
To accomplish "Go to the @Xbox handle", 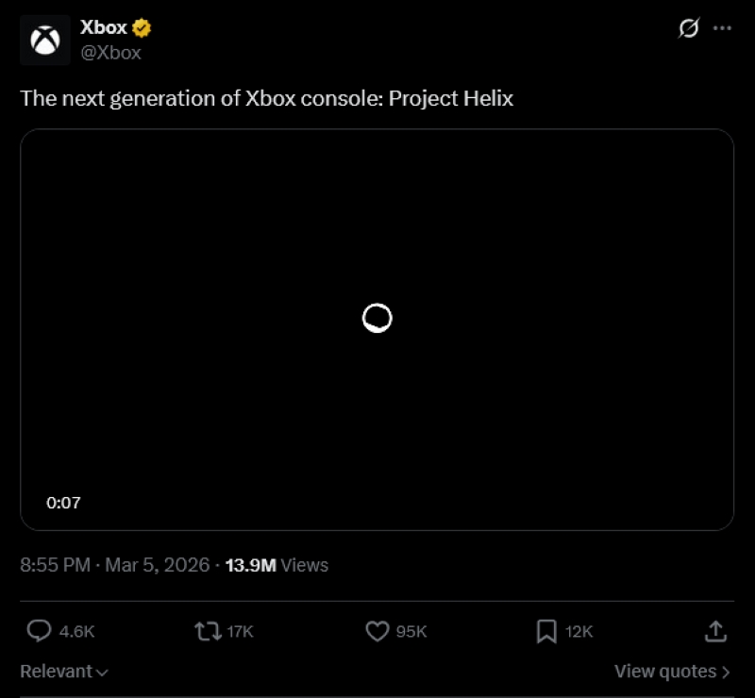I will [111, 53].
